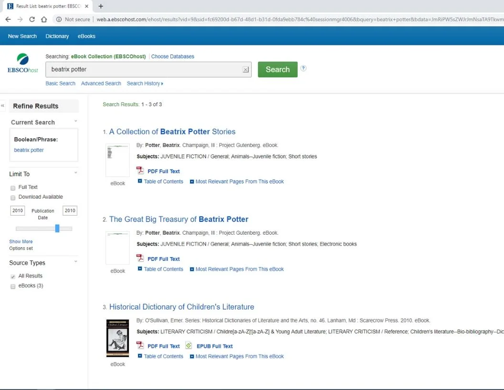This screenshot has width=504, height=390.
Task: Enable the Download Available checkbox
Action: point(13,197)
